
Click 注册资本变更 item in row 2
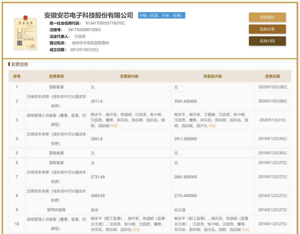(x=56, y=101)
